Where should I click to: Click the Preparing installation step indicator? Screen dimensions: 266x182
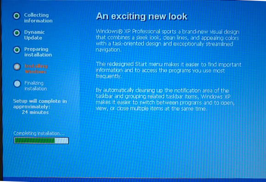[x=17, y=50]
